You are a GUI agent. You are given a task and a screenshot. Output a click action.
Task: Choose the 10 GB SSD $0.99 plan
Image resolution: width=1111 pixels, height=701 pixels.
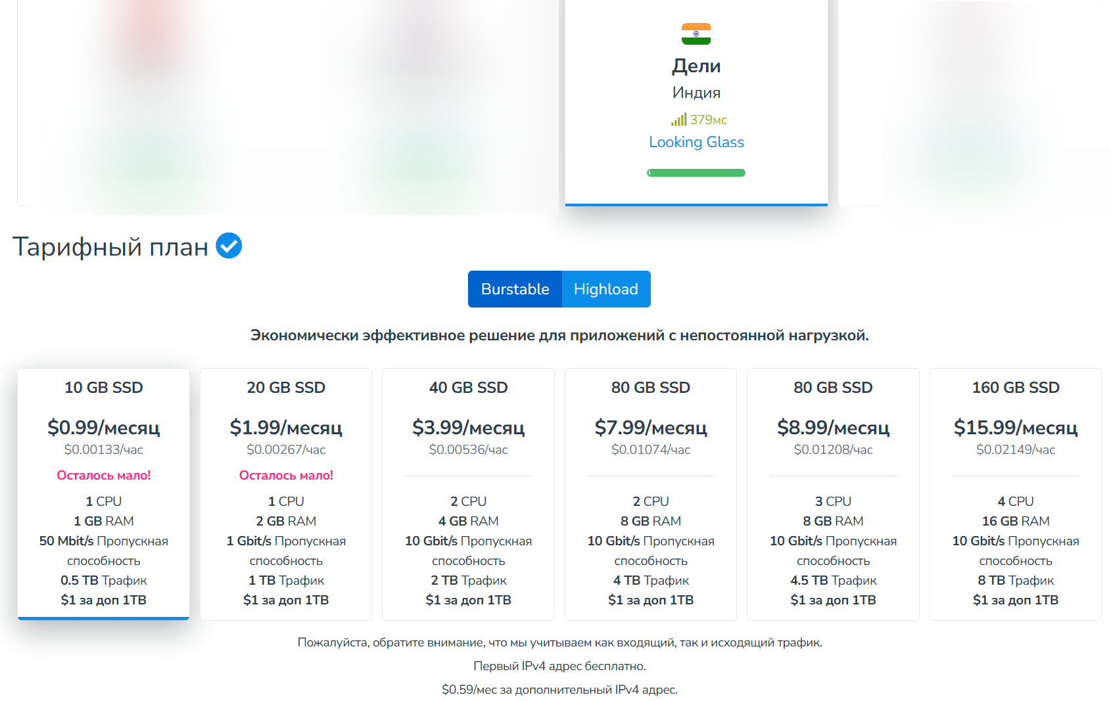[103, 494]
